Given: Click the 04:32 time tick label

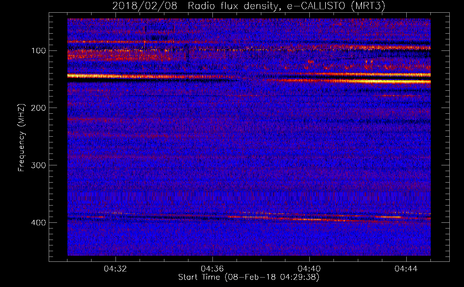Looking at the screenshot, I should tap(116, 269).
